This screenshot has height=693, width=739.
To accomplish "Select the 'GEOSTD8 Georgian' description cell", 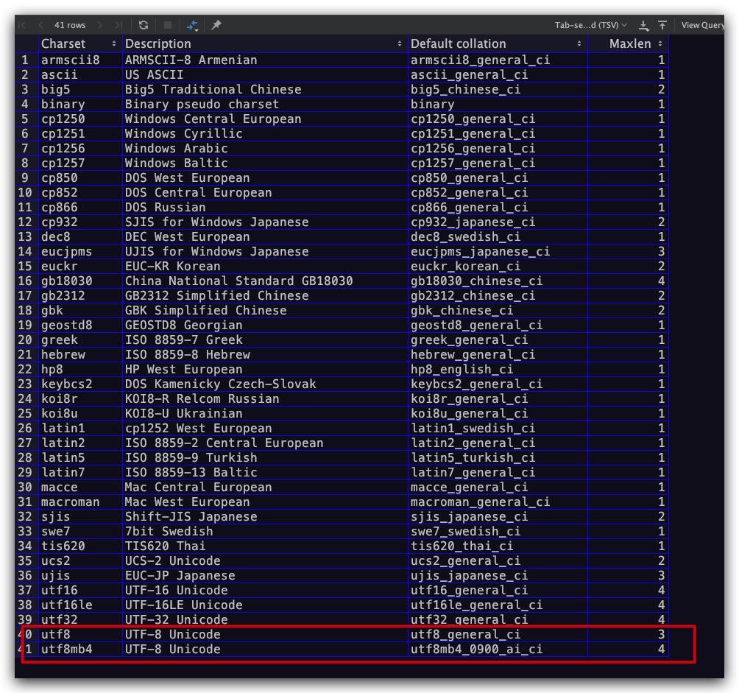I will tap(265, 325).
